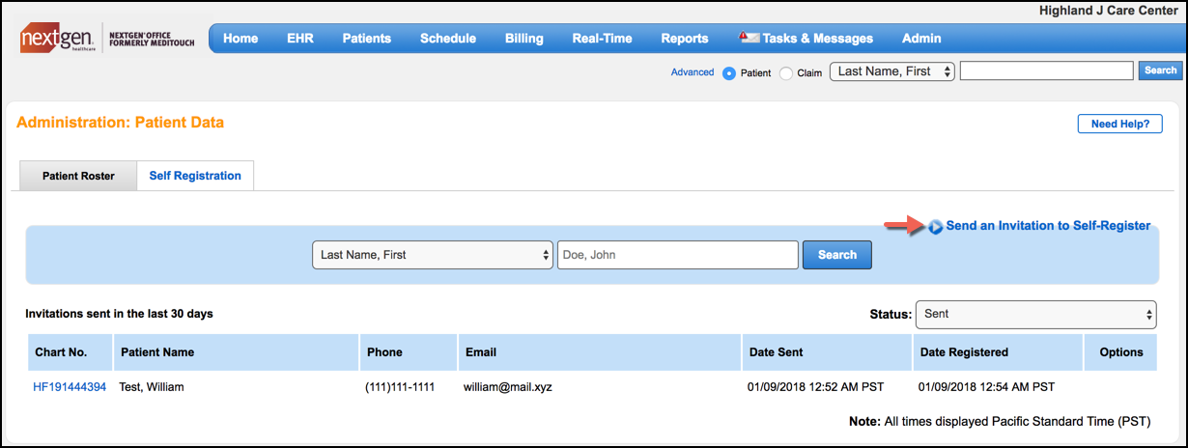Click patient name Test, William
1188x448 pixels.
point(152,387)
